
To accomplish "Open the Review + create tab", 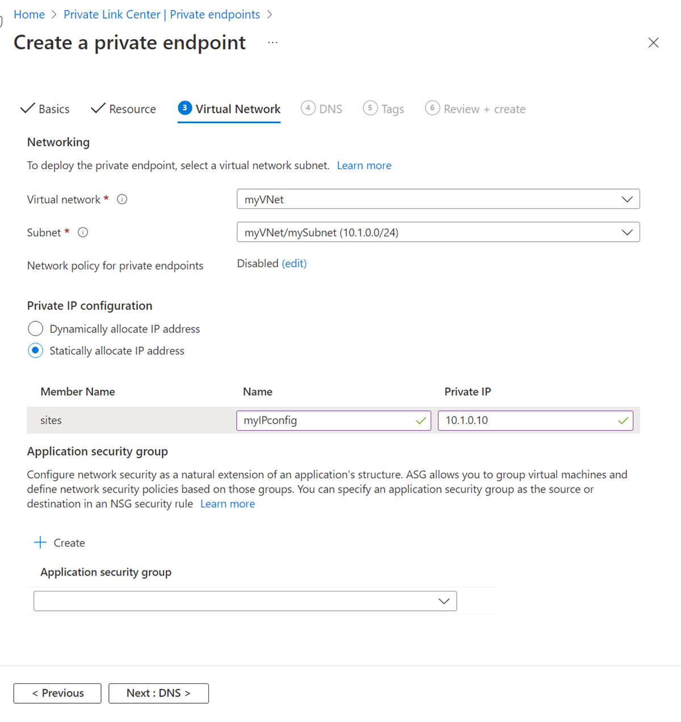I will [x=476, y=109].
